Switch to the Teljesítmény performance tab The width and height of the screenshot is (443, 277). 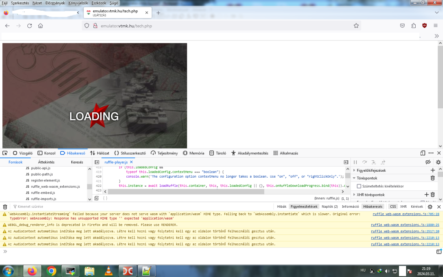click(164, 153)
